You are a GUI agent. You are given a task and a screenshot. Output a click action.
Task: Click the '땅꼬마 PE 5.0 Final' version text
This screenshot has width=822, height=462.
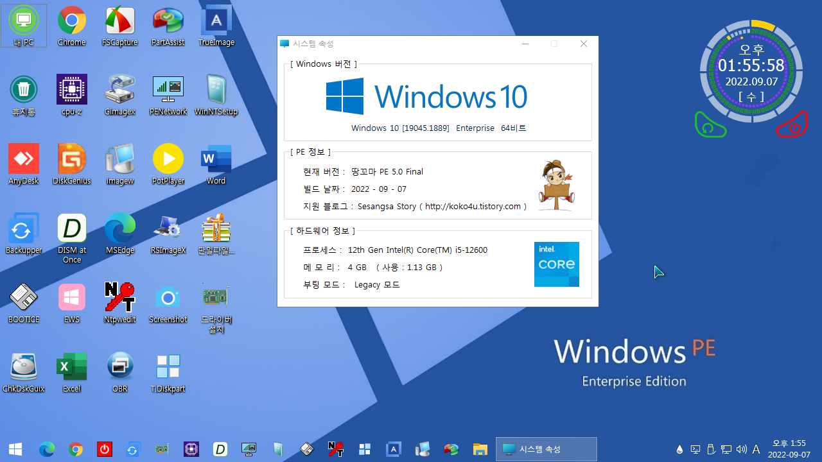(387, 171)
